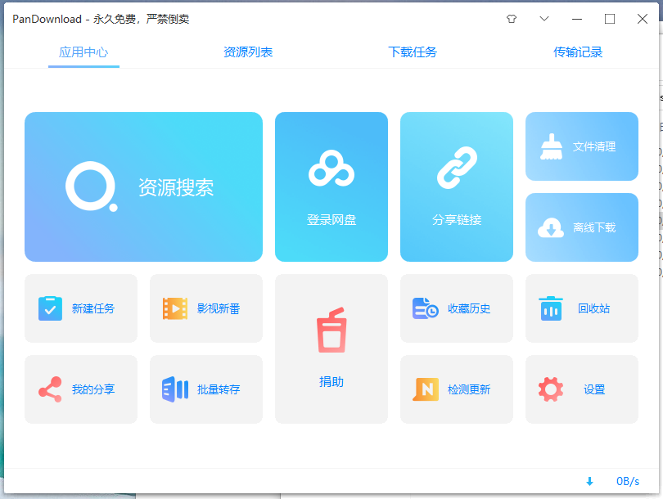Click the download arrow in status bar

(590, 481)
